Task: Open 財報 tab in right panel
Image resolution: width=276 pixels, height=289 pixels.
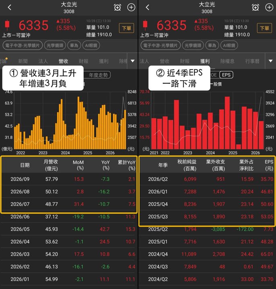Action: click(185, 61)
